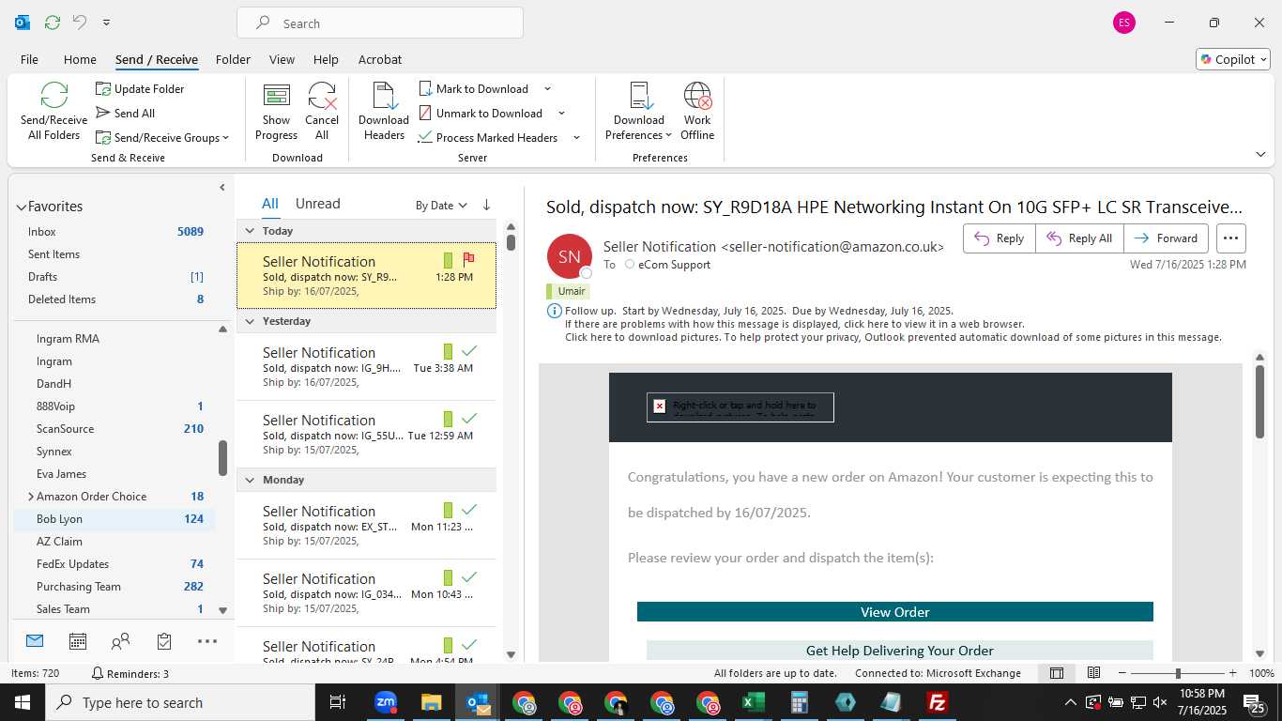The width and height of the screenshot is (1282, 721).
Task: Toggle completed check on Tue 12:59 AM message
Action: click(x=470, y=418)
